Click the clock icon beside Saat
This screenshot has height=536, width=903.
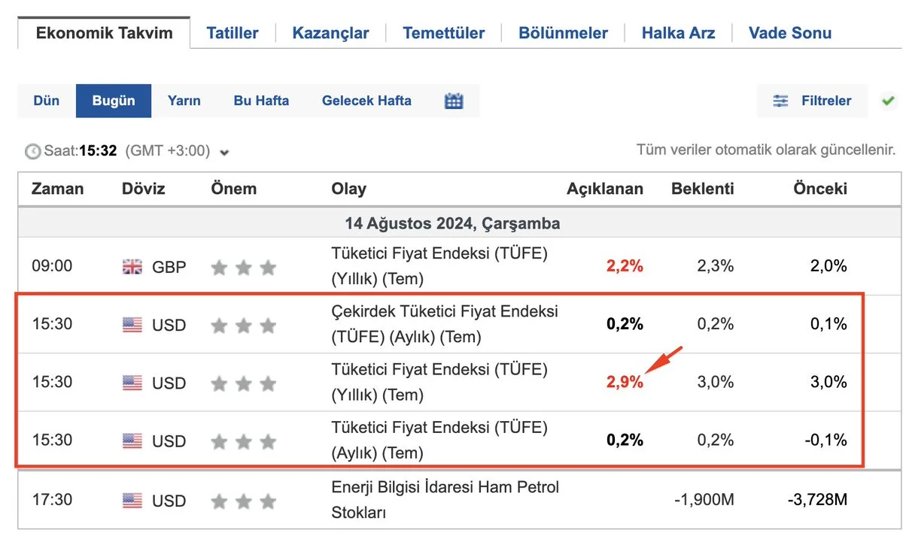(x=32, y=151)
